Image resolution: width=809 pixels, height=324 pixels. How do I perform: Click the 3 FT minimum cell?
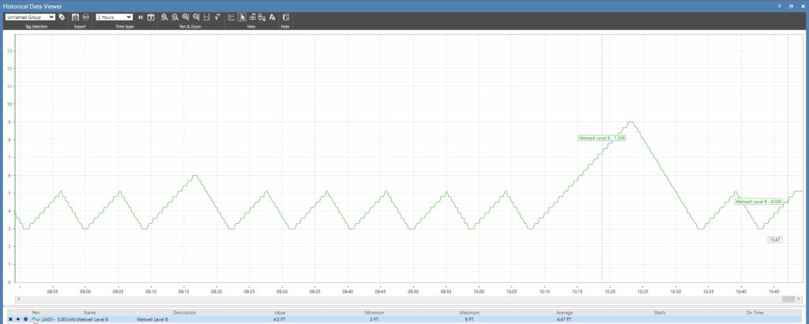click(374, 319)
